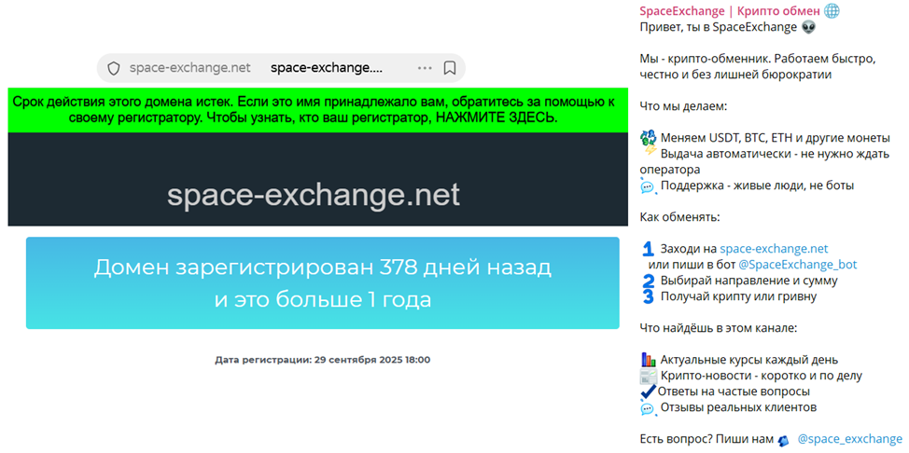909x453 pixels.
Task: Click 'Есть вопрос? Пиши нам' text
Action: [706, 439]
